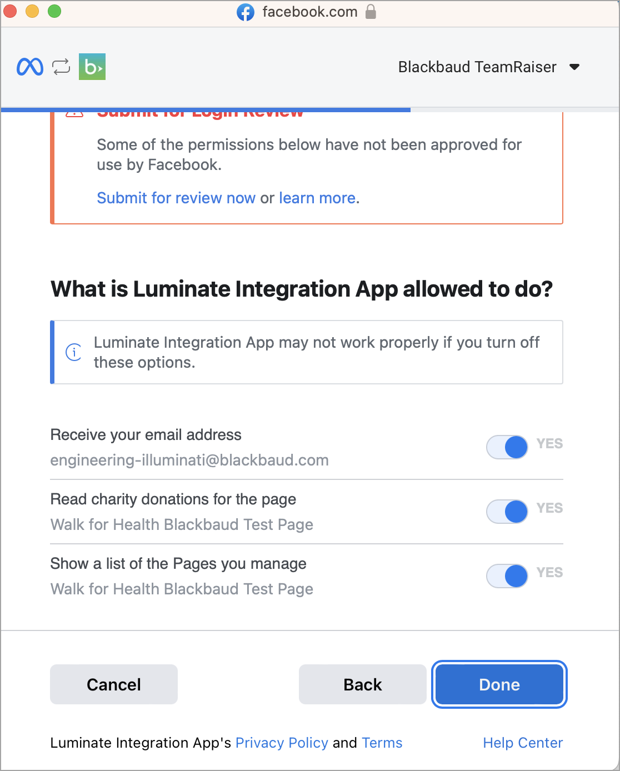Viewport: 620px width, 771px height.
Task: Open Luminate Integration App's Privacy Policy
Action: [282, 743]
